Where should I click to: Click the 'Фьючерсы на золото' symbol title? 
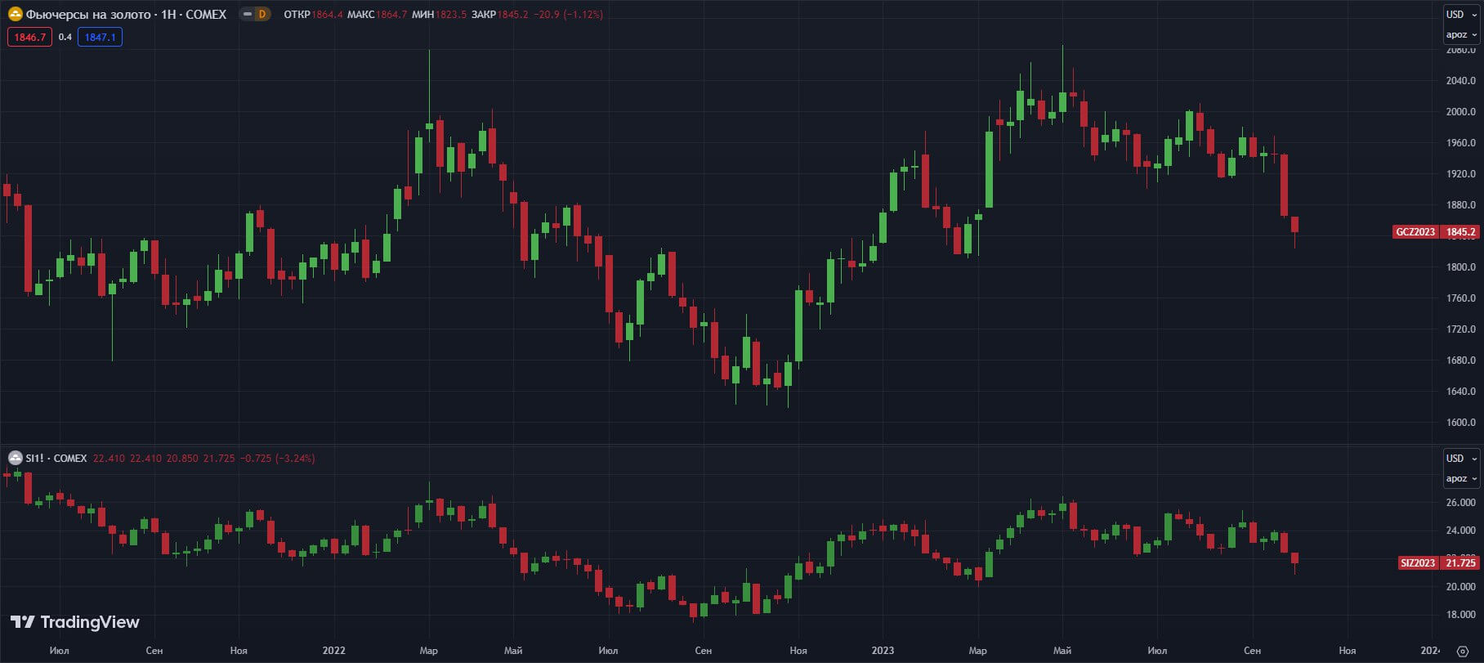pos(88,14)
